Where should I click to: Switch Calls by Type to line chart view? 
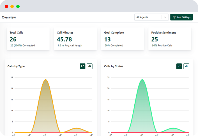click(82, 66)
